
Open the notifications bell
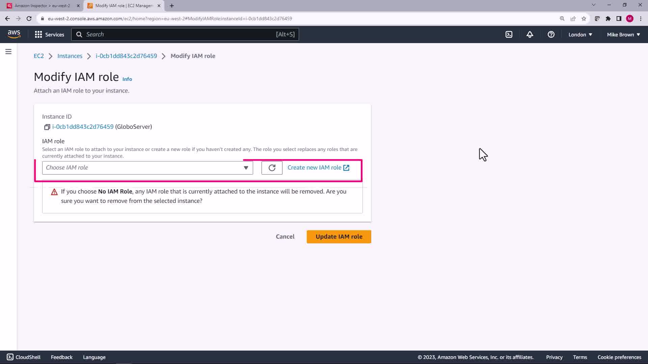pos(530,34)
